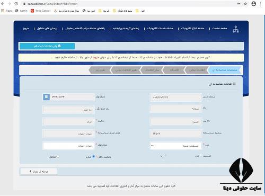Viewport: 265px width, 196px height.
Task: Bookmark this page with the star icon
Action: click(245, 4)
